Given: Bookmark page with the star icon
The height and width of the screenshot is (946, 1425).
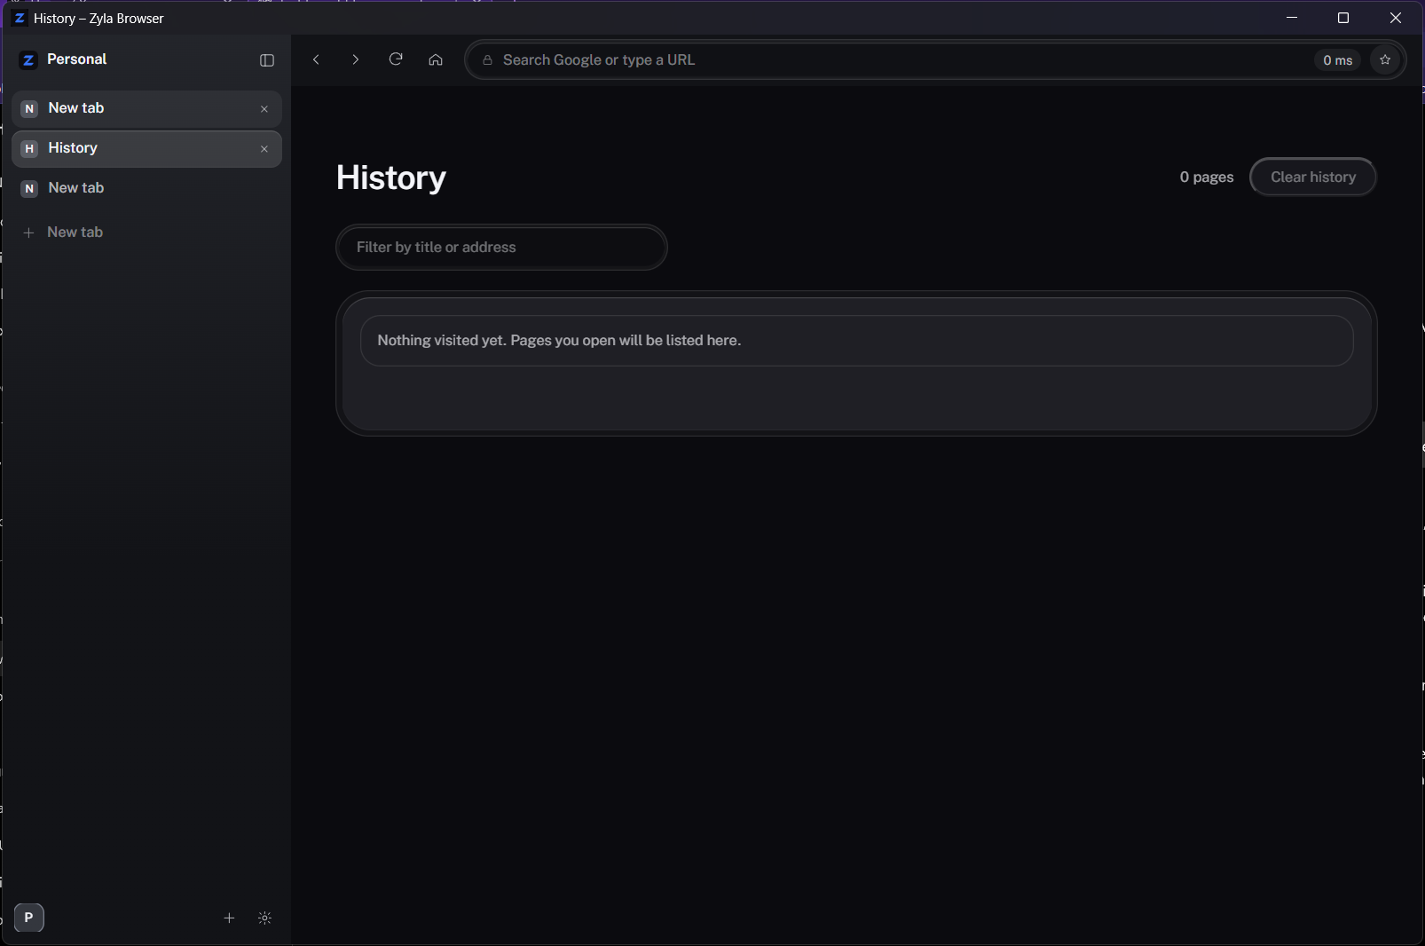Looking at the screenshot, I should (1385, 59).
